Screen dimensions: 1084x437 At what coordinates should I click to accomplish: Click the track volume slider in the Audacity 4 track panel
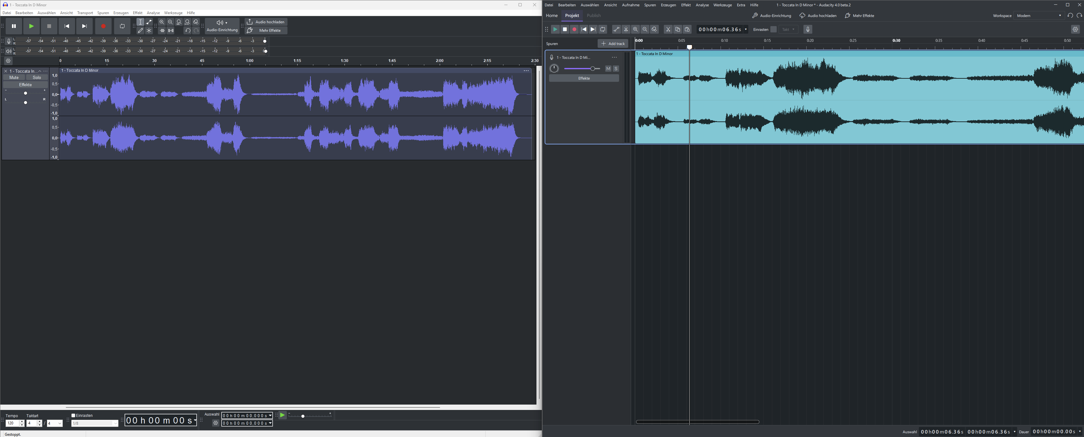click(582, 69)
